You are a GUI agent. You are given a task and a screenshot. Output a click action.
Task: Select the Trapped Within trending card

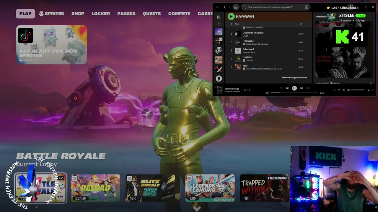click(265, 188)
